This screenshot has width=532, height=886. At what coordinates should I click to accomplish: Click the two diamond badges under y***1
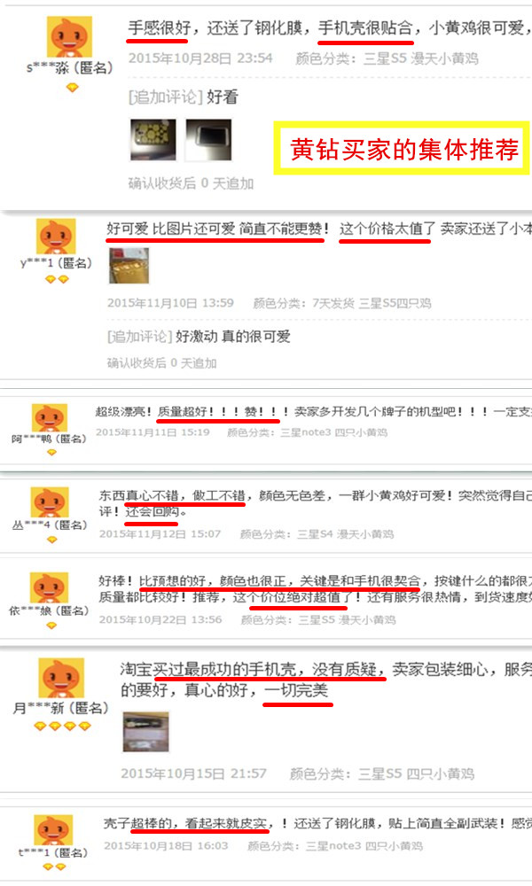[x=57, y=279]
